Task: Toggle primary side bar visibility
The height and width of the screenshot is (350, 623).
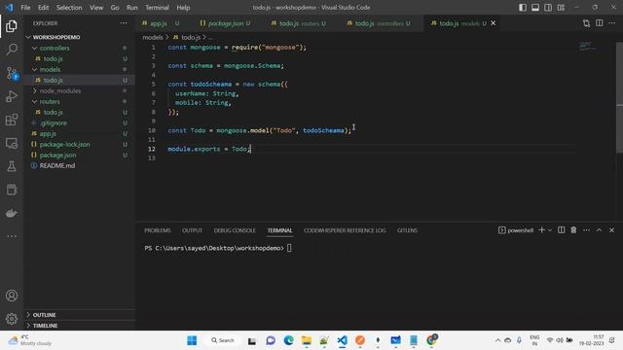Action: pyautogui.click(x=523, y=7)
